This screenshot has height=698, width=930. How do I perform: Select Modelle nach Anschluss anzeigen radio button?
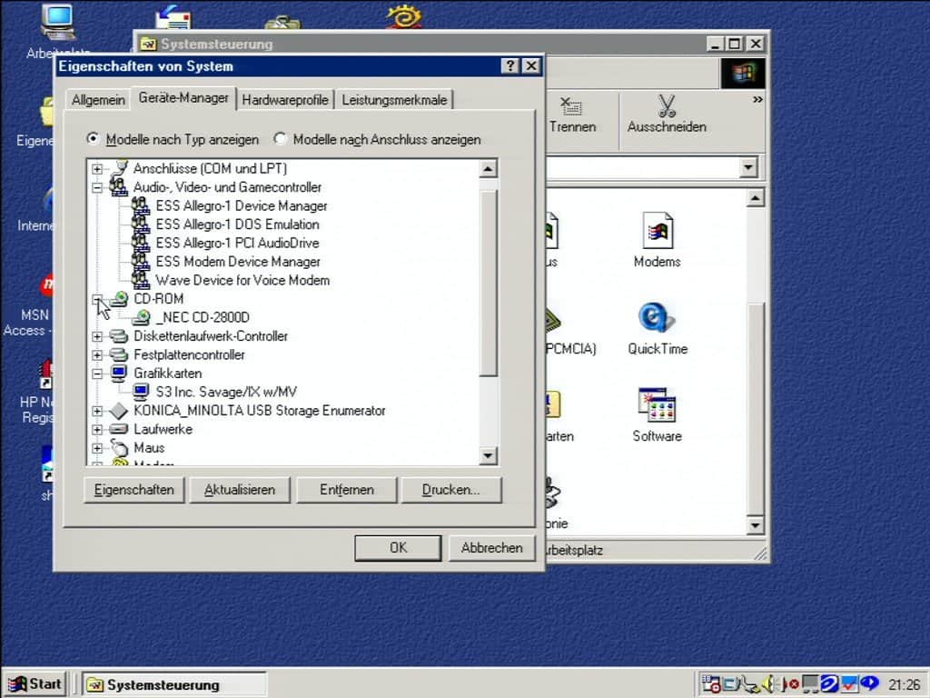280,139
